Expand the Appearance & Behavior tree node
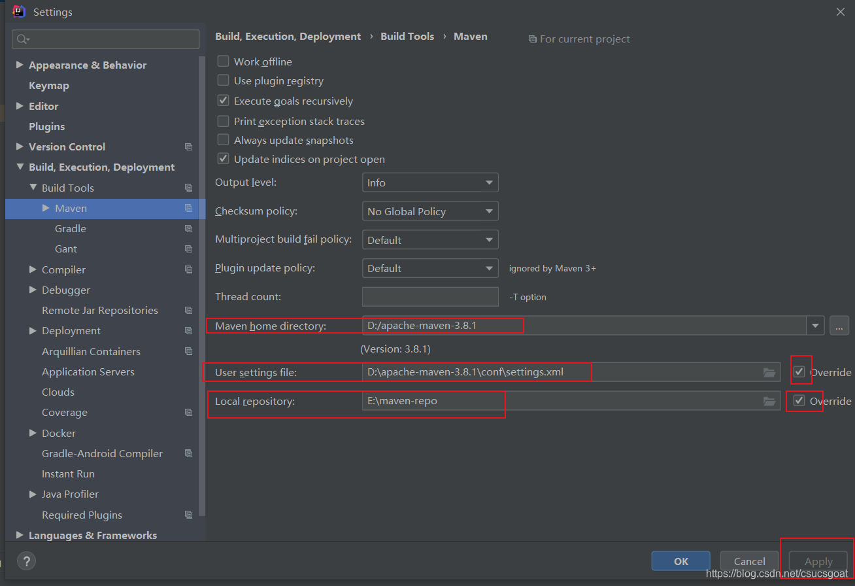The width and height of the screenshot is (855, 586). [x=20, y=65]
